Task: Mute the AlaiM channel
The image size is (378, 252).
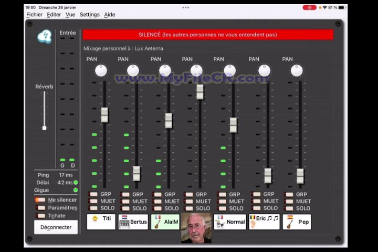Action: click(157, 202)
